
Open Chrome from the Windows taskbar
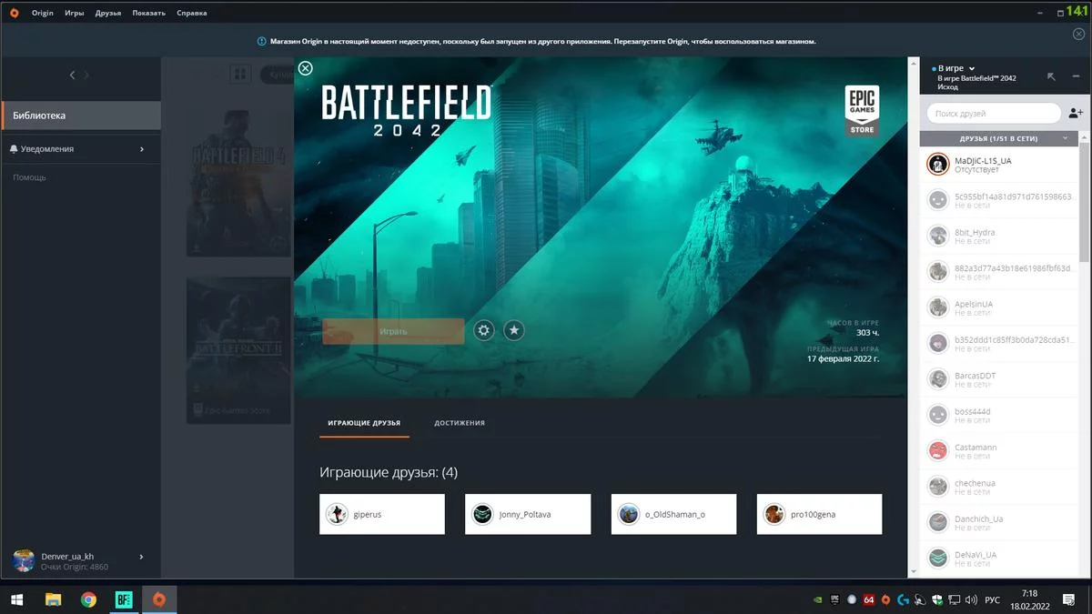(88, 599)
